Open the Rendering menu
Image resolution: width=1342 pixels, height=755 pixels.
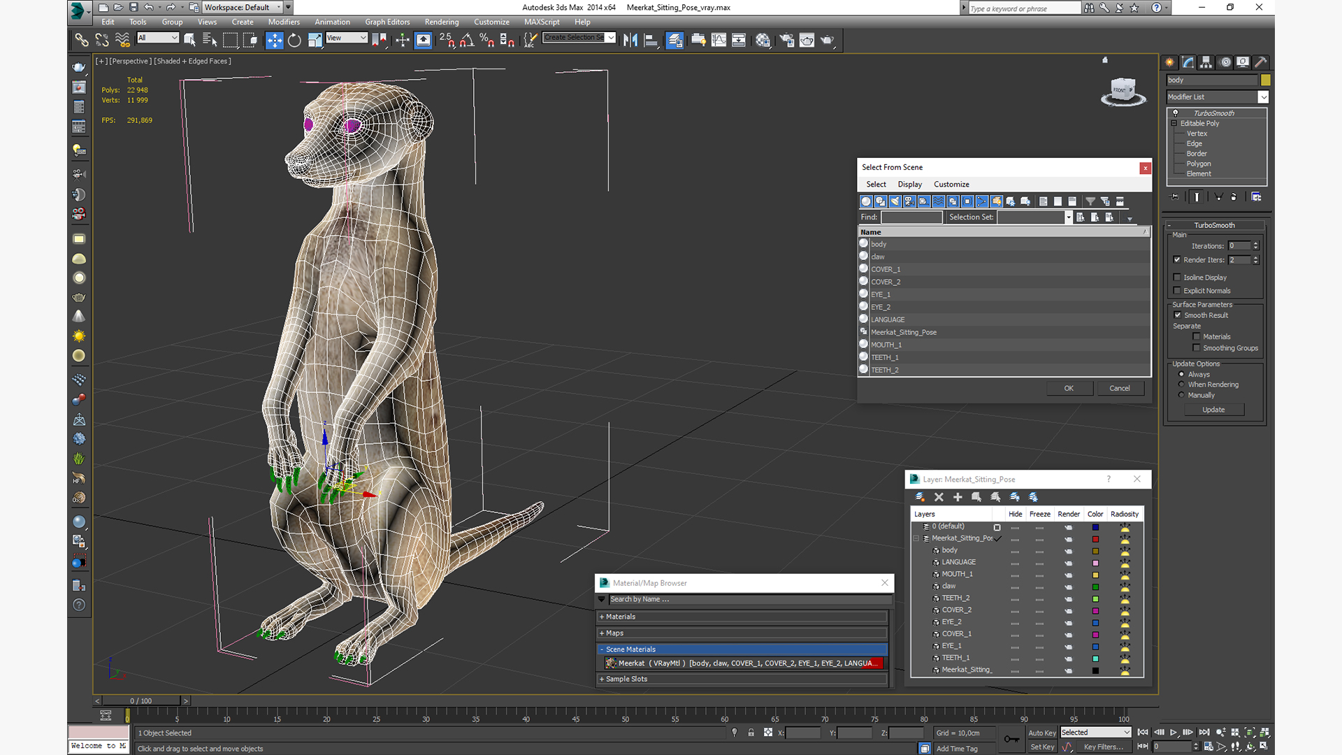coord(442,22)
